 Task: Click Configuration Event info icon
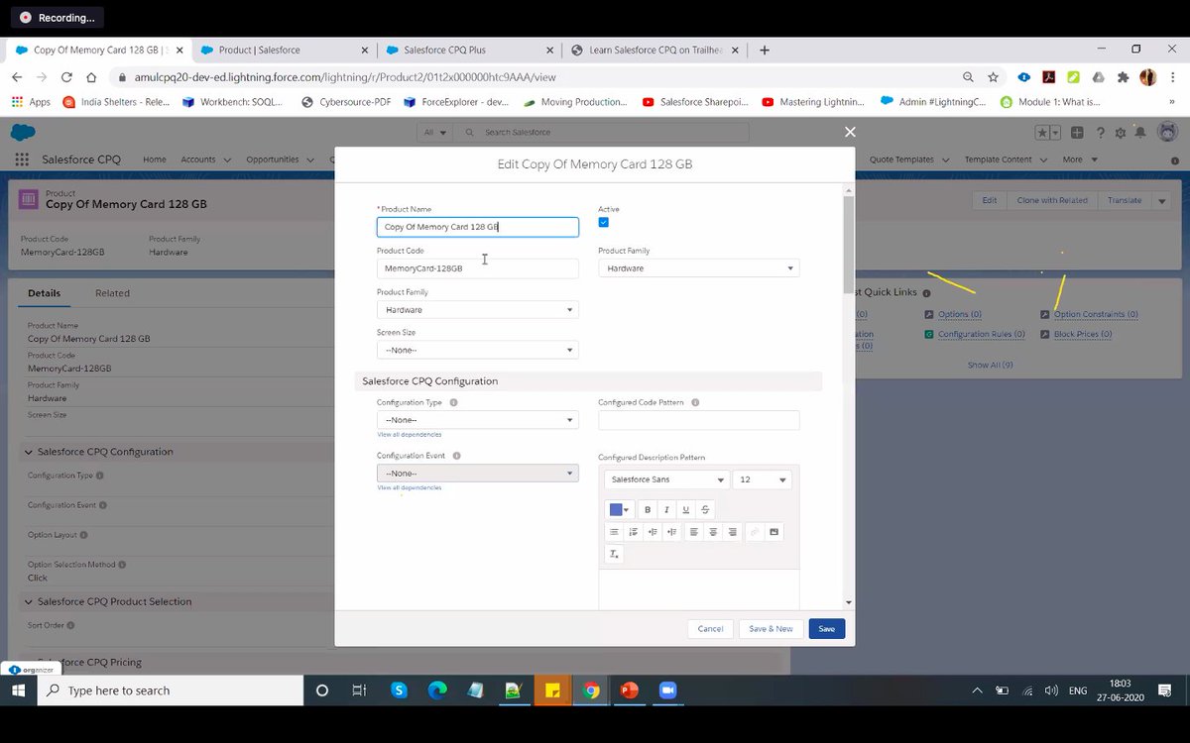pos(456,456)
